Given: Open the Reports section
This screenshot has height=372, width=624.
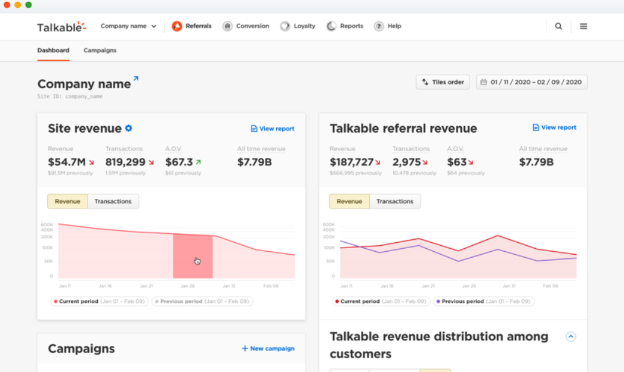Looking at the screenshot, I should click(345, 26).
